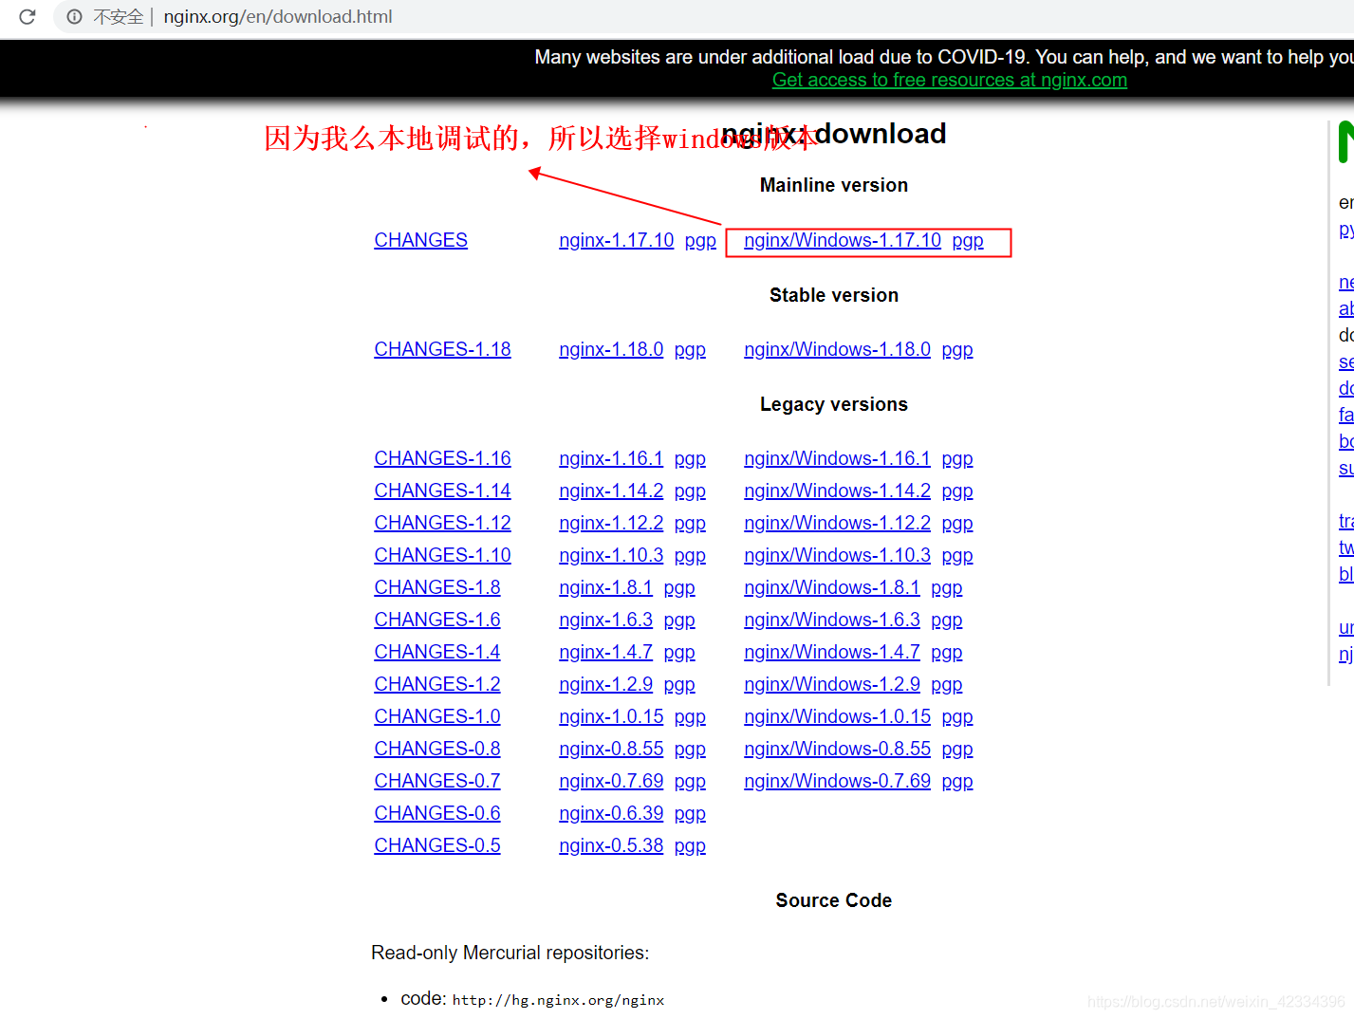Image resolution: width=1354 pixels, height=1019 pixels.
Task: Open the CHANGES-1.6 link
Action: coord(436,620)
